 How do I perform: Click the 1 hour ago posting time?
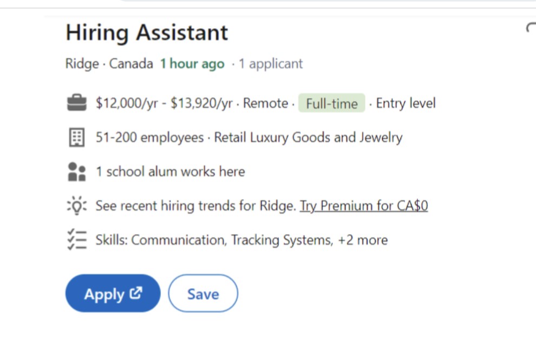192,63
